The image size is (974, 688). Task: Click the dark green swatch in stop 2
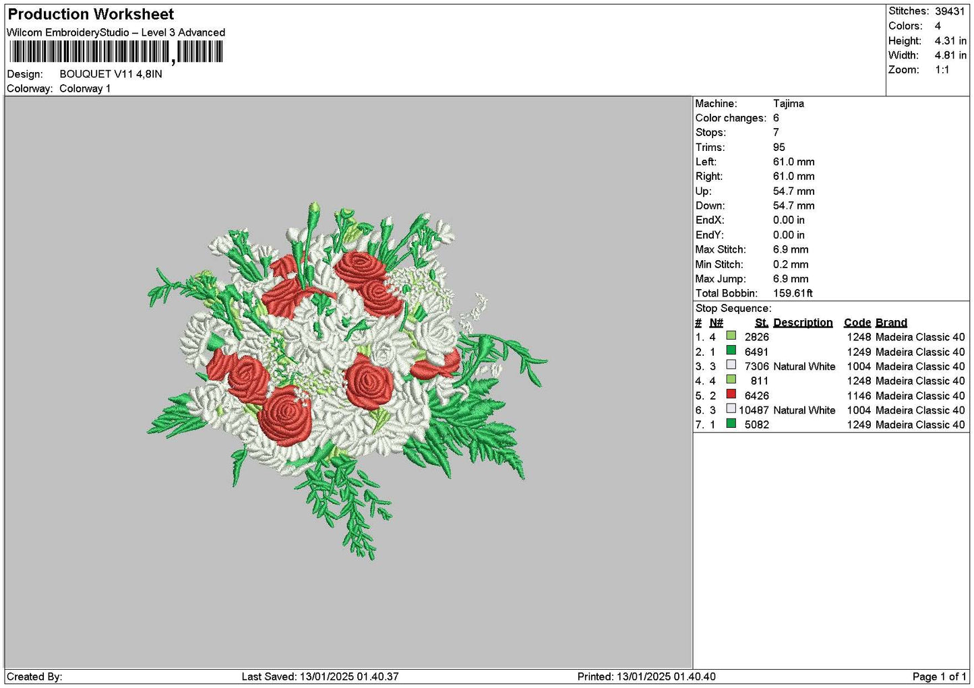(x=731, y=350)
